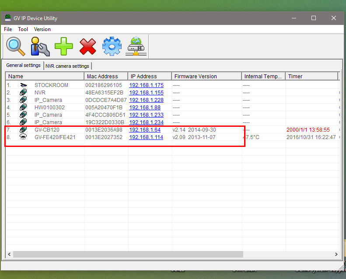The width and height of the screenshot is (346, 279).
Task: Click the scrollbar left arrow
Action: (9, 254)
